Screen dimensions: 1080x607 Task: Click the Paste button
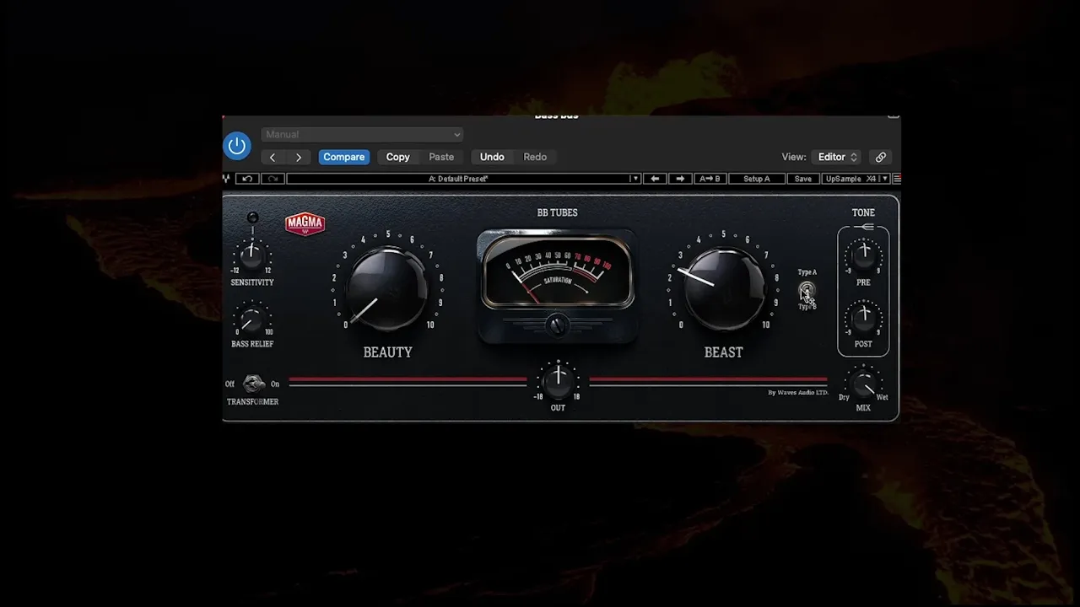pos(441,157)
